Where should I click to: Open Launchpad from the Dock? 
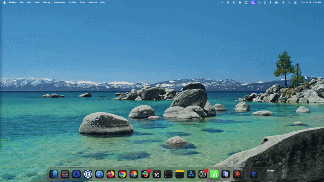coord(65,174)
